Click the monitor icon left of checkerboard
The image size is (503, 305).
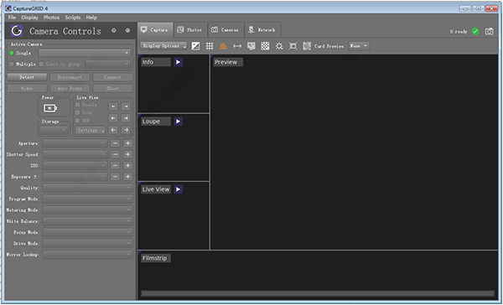click(251, 46)
